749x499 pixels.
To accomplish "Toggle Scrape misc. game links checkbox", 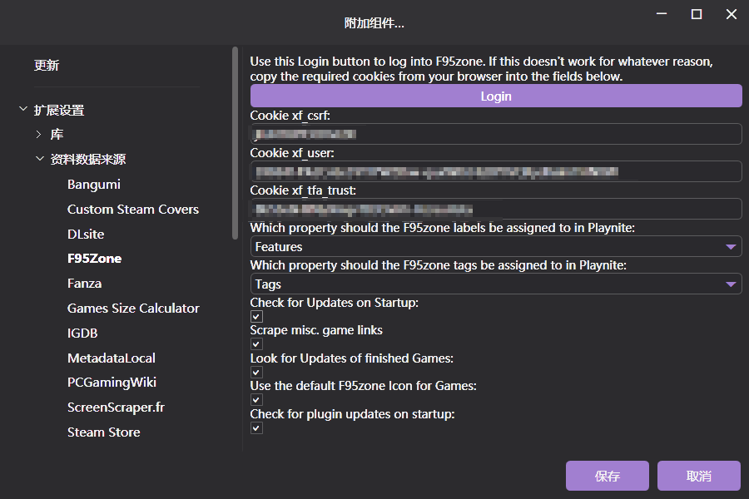I will (256, 344).
